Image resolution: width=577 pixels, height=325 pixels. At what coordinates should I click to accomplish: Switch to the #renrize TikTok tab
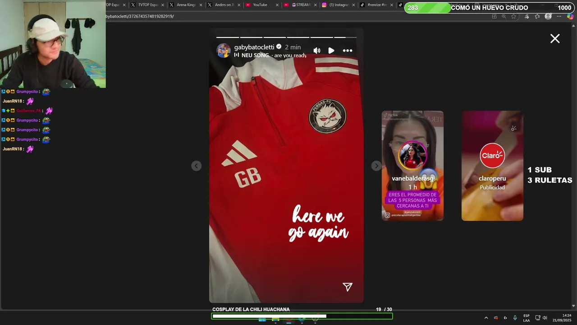tap(377, 5)
